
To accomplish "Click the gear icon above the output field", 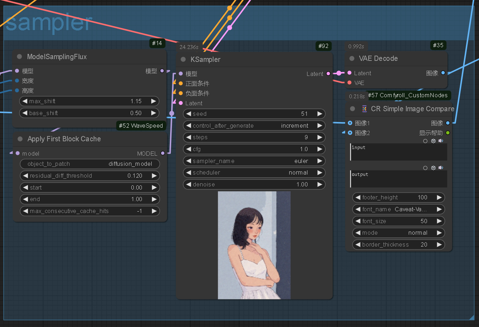I will tap(433, 168).
